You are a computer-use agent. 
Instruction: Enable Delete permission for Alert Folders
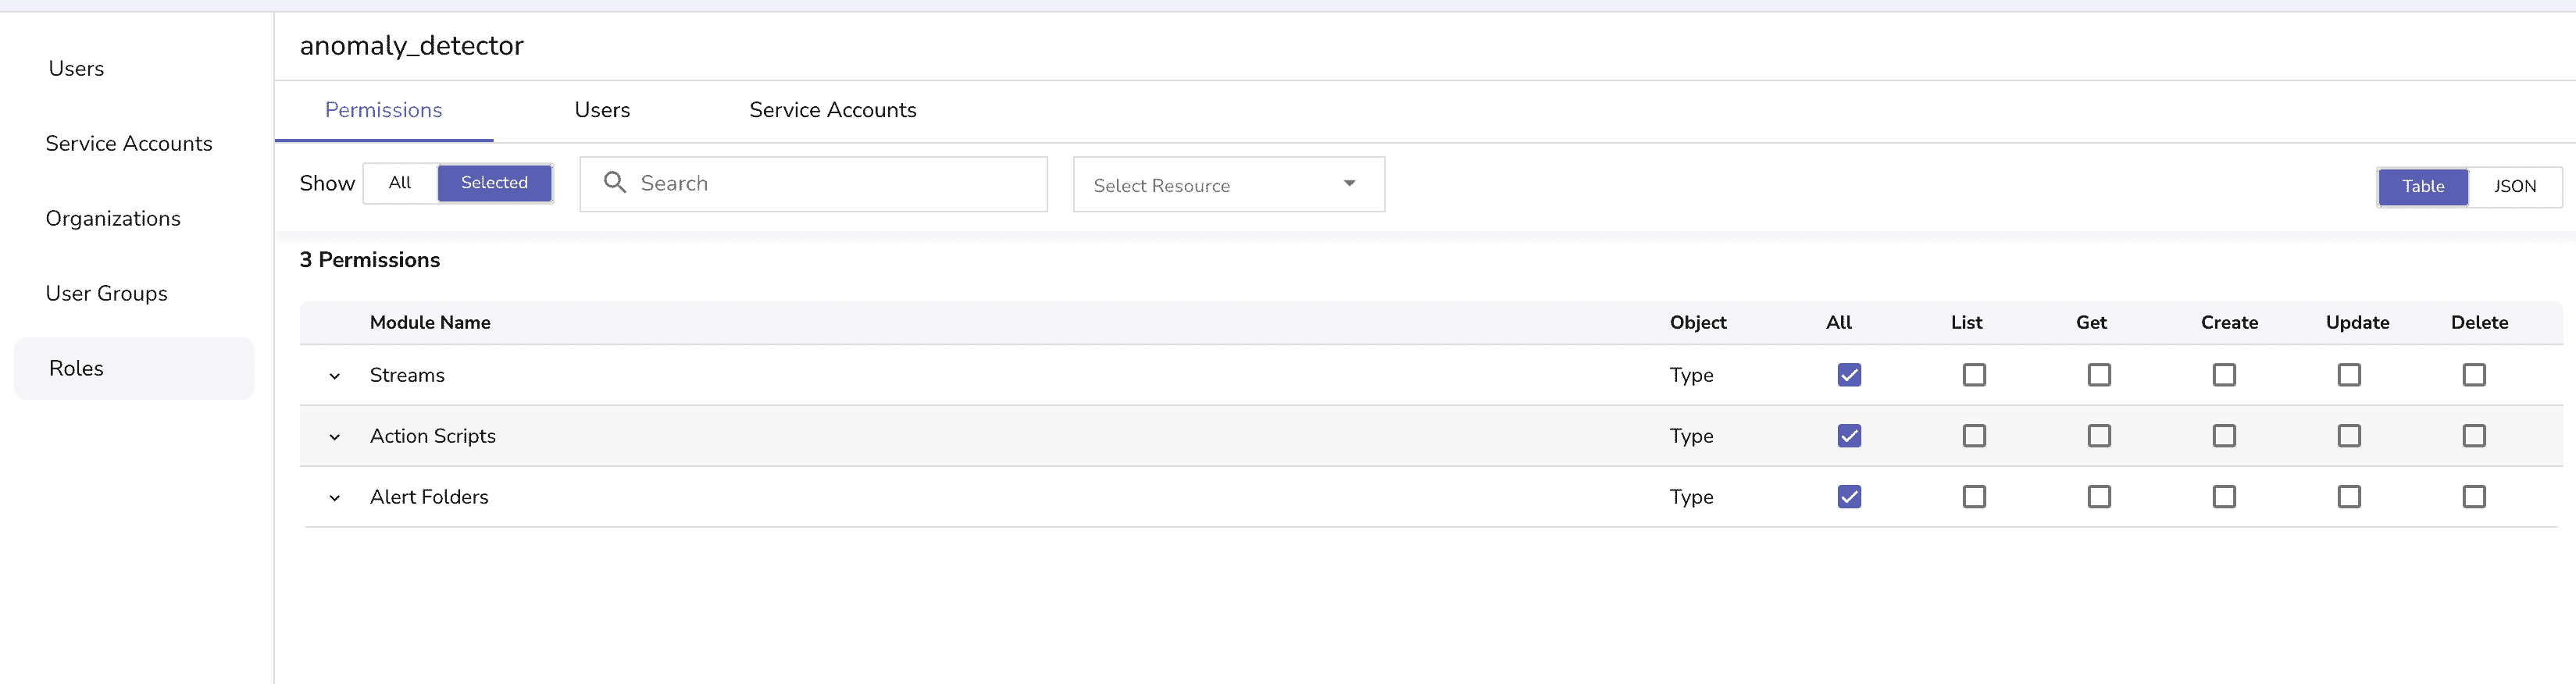pos(2474,497)
